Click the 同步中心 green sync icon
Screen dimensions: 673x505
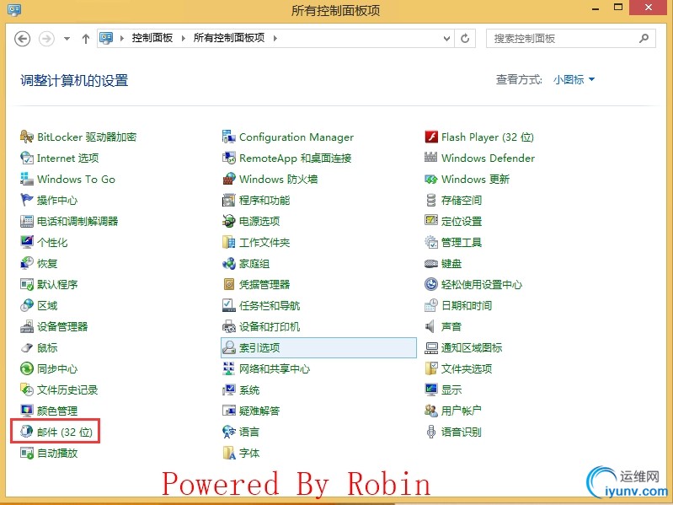tap(27, 368)
